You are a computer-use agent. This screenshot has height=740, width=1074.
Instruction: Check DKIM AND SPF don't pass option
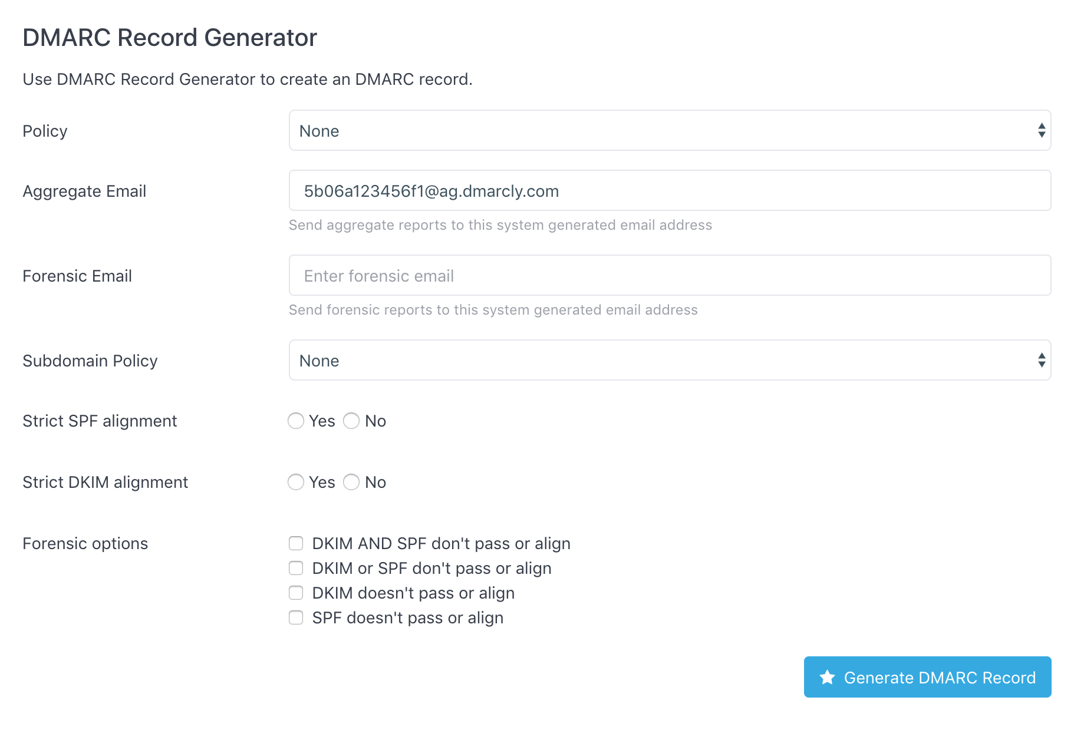click(296, 543)
